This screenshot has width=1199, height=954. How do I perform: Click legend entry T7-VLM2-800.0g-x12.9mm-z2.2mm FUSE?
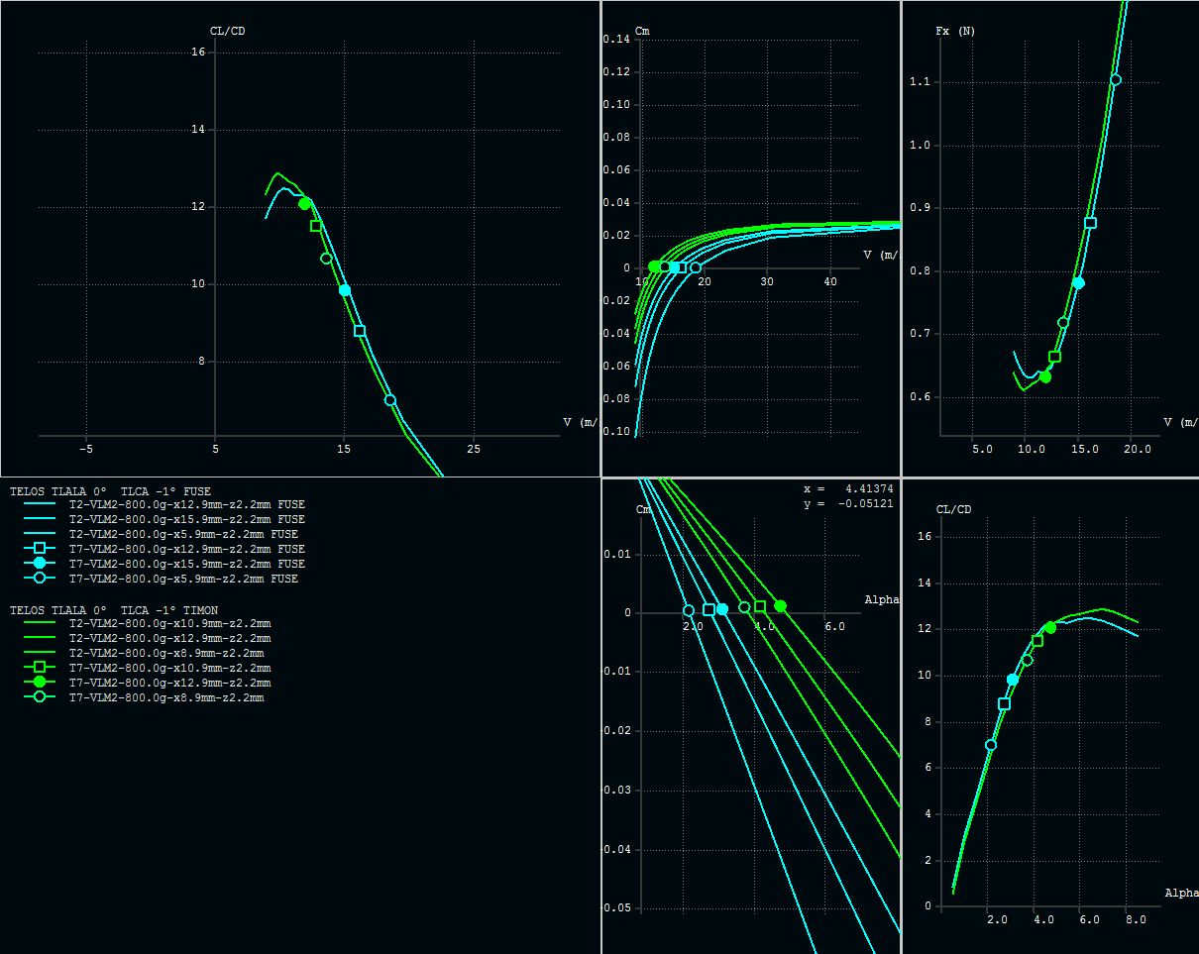coord(186,549)
